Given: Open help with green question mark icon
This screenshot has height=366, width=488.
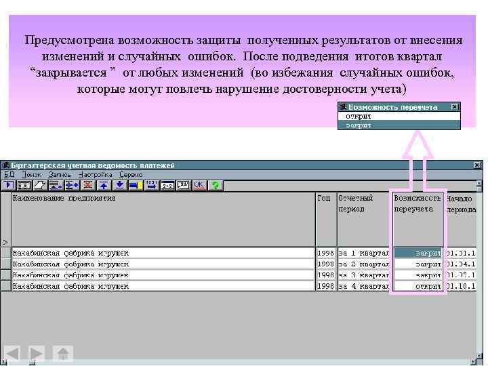Looking at the screenshot, I should pyautogui.click(x=216, y=186).
